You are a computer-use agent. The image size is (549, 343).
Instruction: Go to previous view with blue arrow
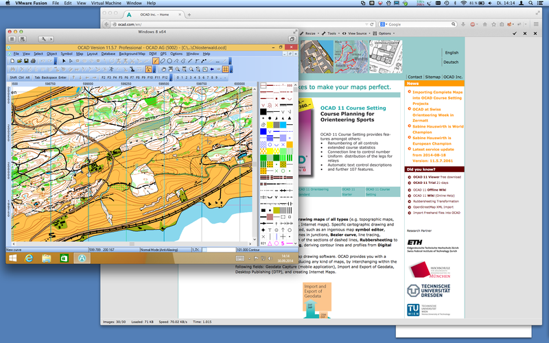pyautogui.click(x=212, y=69)
